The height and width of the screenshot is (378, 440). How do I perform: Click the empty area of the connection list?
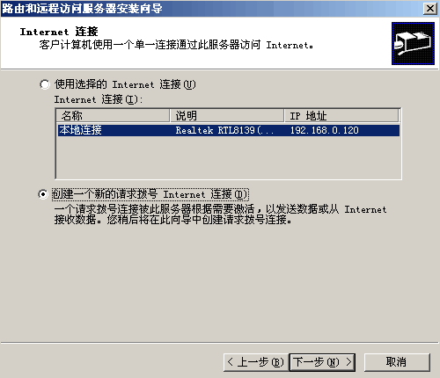(229, 157)
